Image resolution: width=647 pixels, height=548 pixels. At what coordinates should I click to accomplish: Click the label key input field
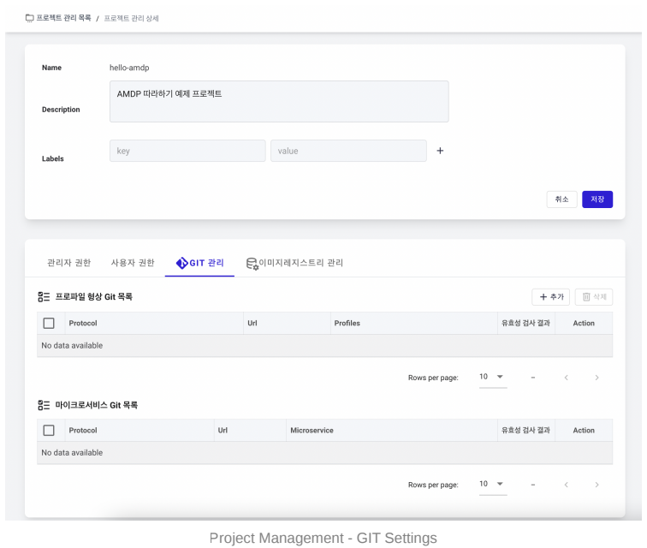click(187, 151)
